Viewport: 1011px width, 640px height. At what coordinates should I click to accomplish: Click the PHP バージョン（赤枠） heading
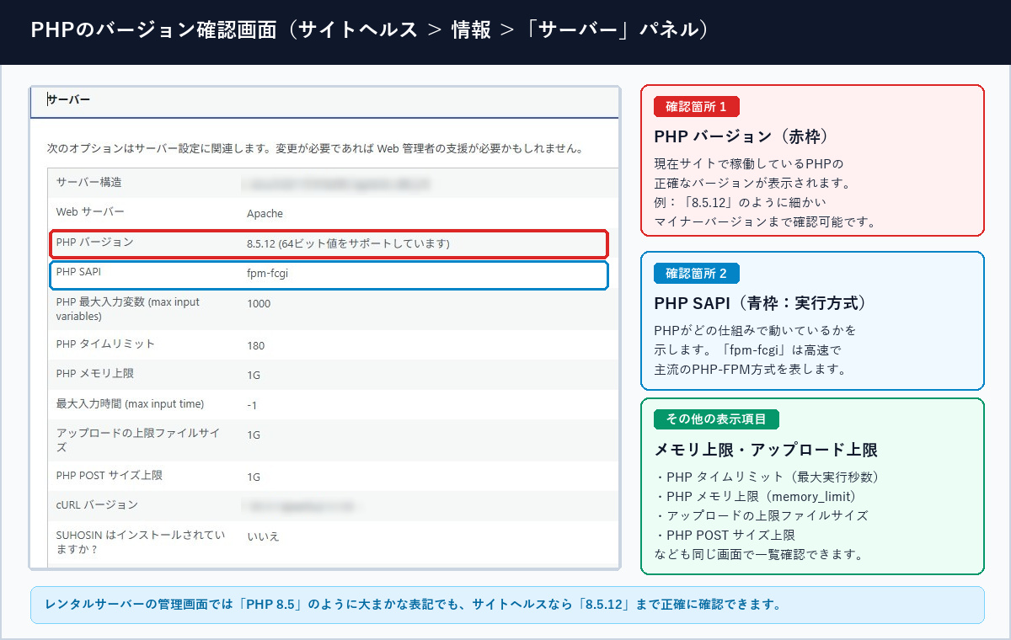(741, 136)
